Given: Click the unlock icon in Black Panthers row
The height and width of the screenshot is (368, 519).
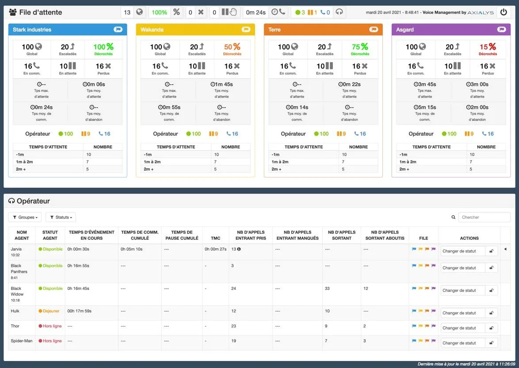Looking at the screenshot, I should click(491, 268).
